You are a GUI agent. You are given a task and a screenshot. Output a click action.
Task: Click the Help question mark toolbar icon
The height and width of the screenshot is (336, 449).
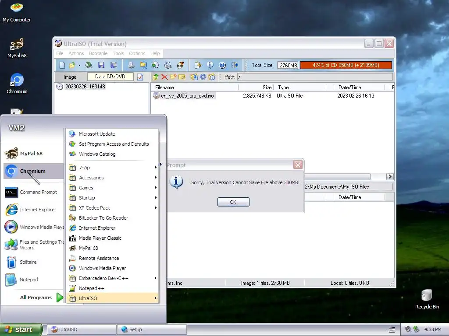click(x=222, y=65)
